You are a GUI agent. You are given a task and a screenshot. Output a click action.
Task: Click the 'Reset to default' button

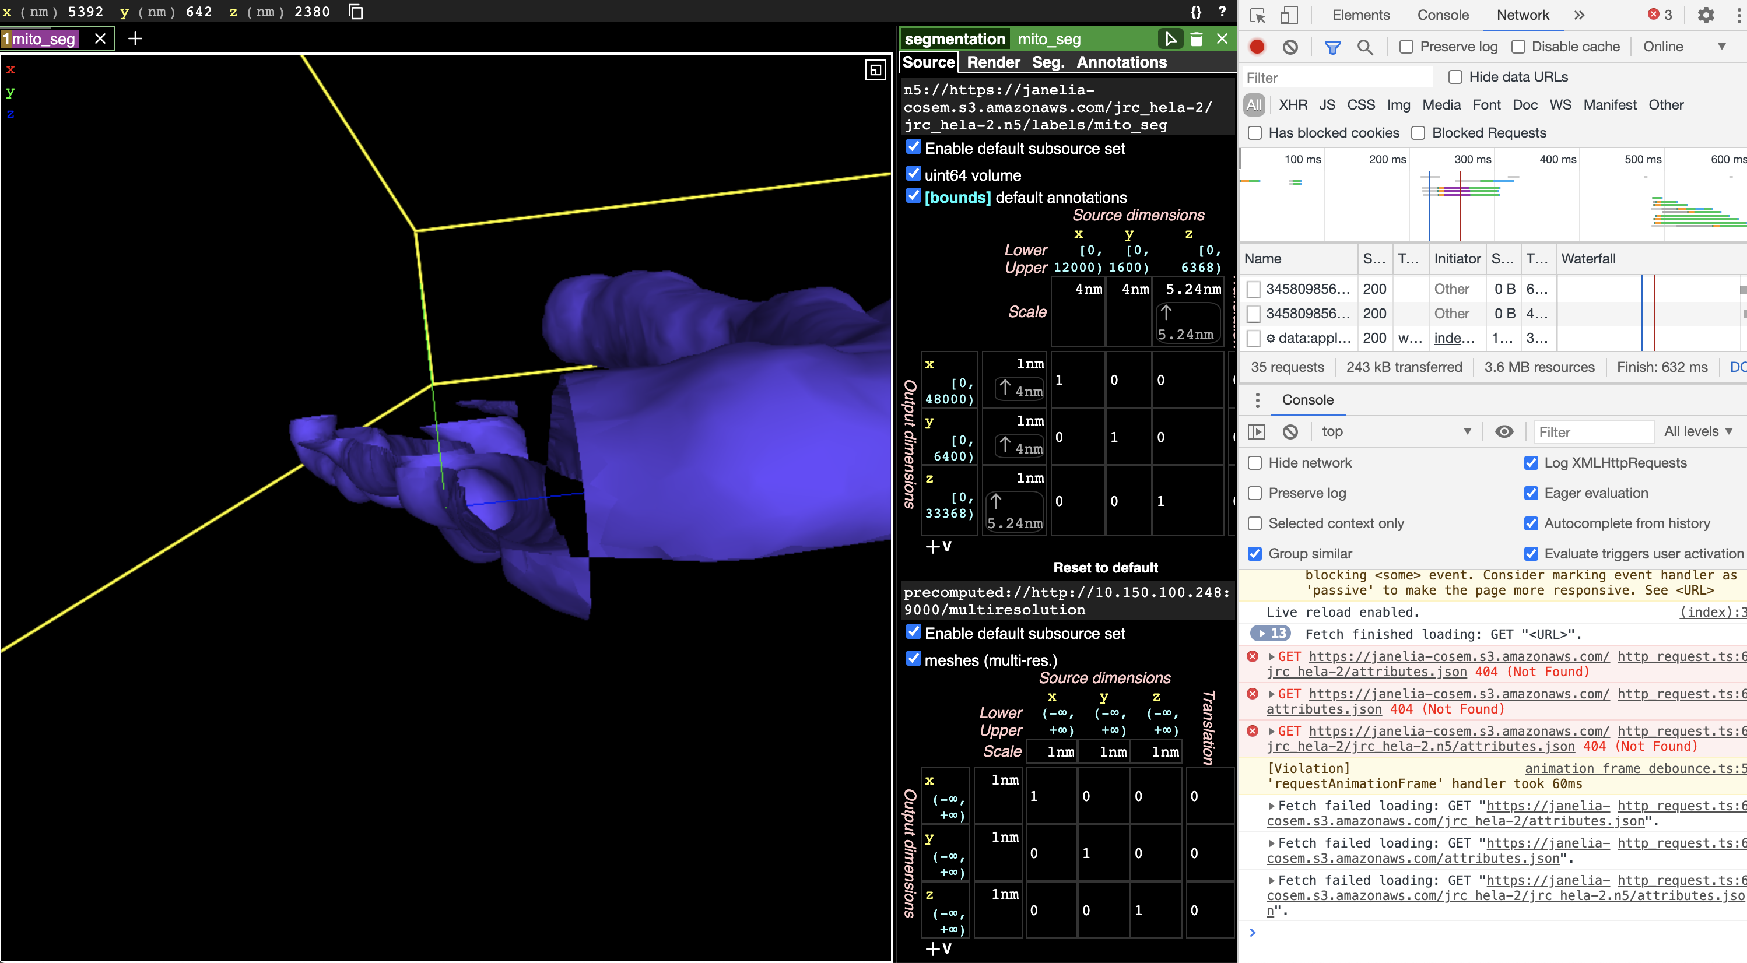(1106, 568)
